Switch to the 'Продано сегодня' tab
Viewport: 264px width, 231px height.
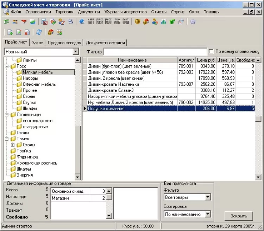point(64,43)
